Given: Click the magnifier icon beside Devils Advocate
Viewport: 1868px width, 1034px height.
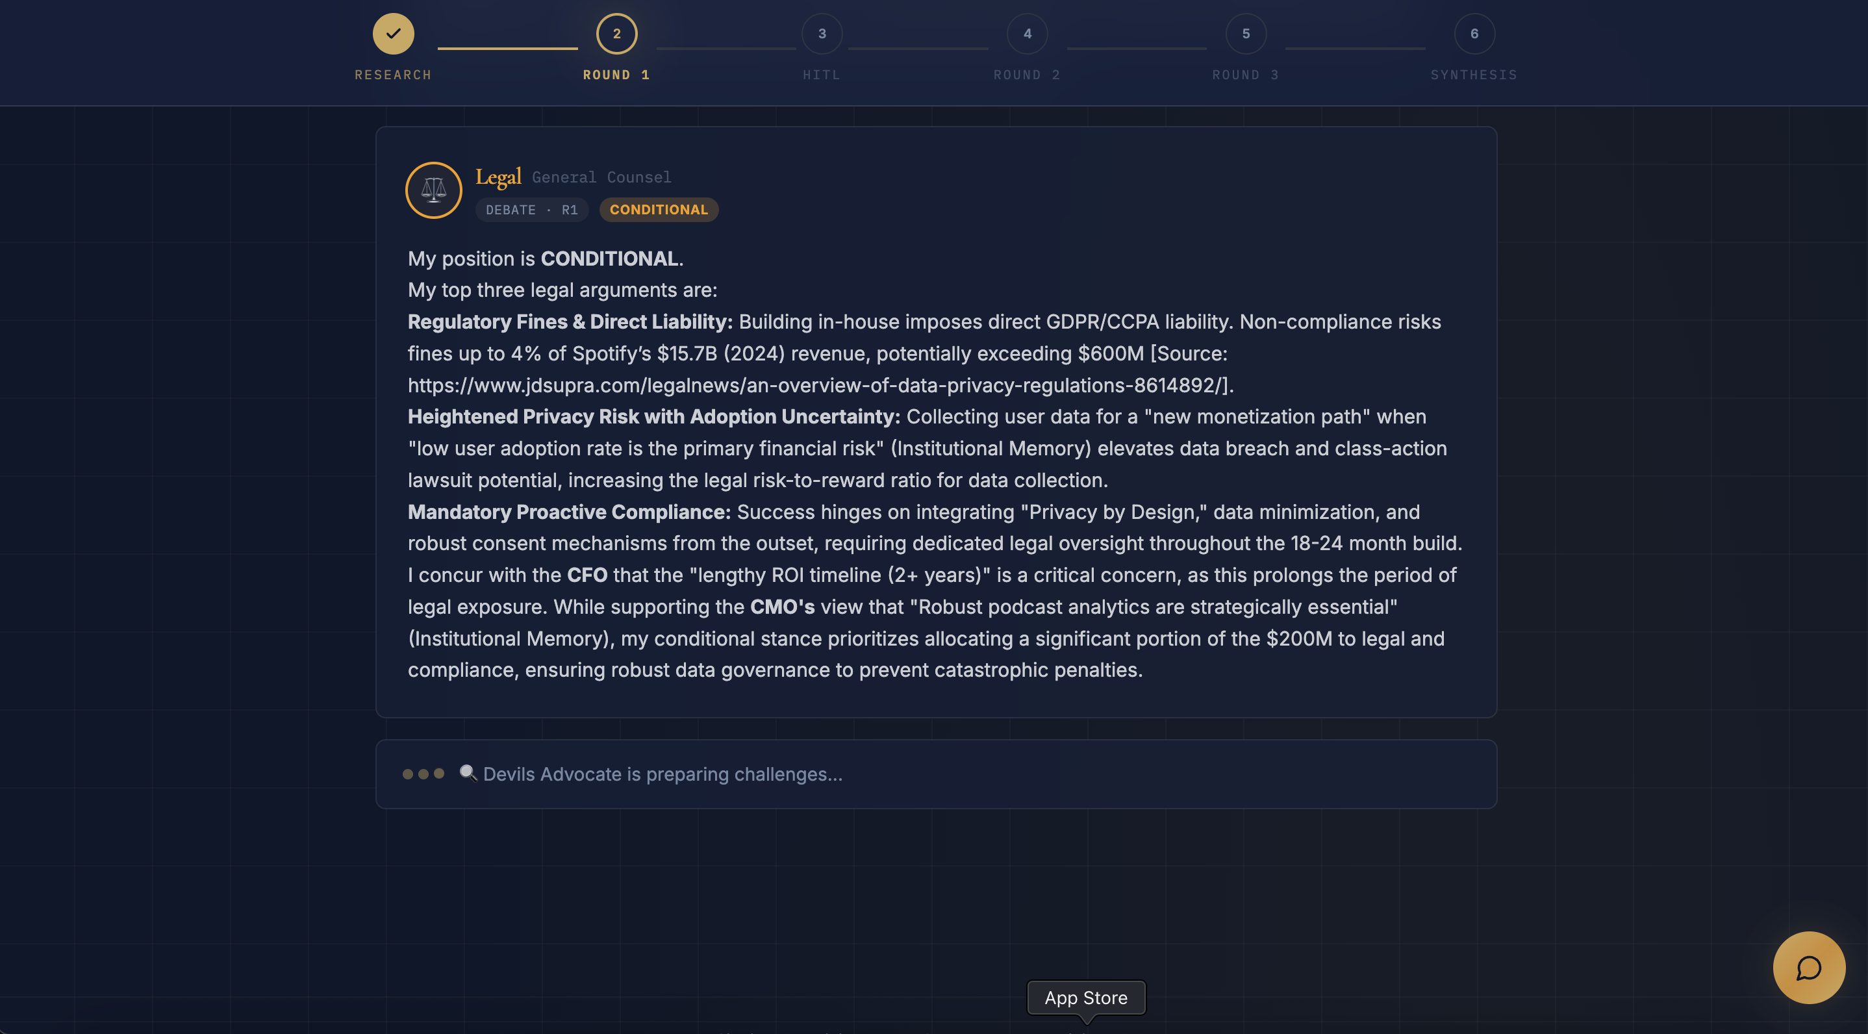Looking at the screenshot, I should [x=468, y=773].
